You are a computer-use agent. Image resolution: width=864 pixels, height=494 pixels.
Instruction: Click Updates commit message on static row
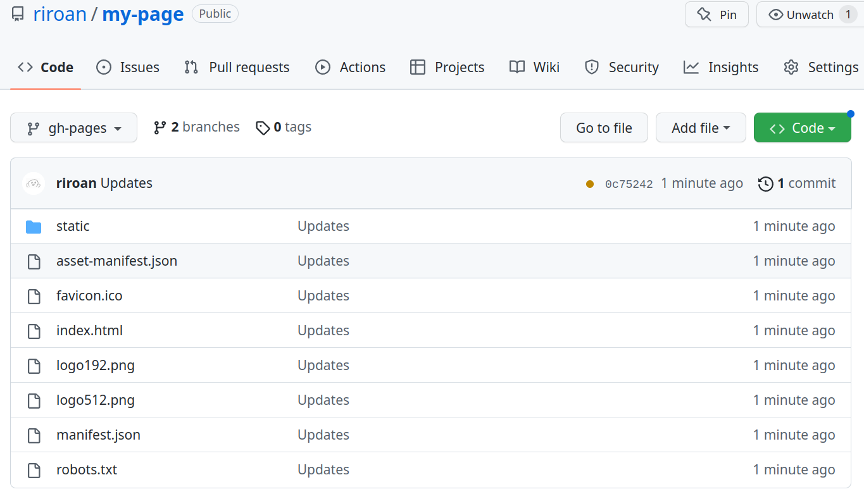[x=323, y=226]
